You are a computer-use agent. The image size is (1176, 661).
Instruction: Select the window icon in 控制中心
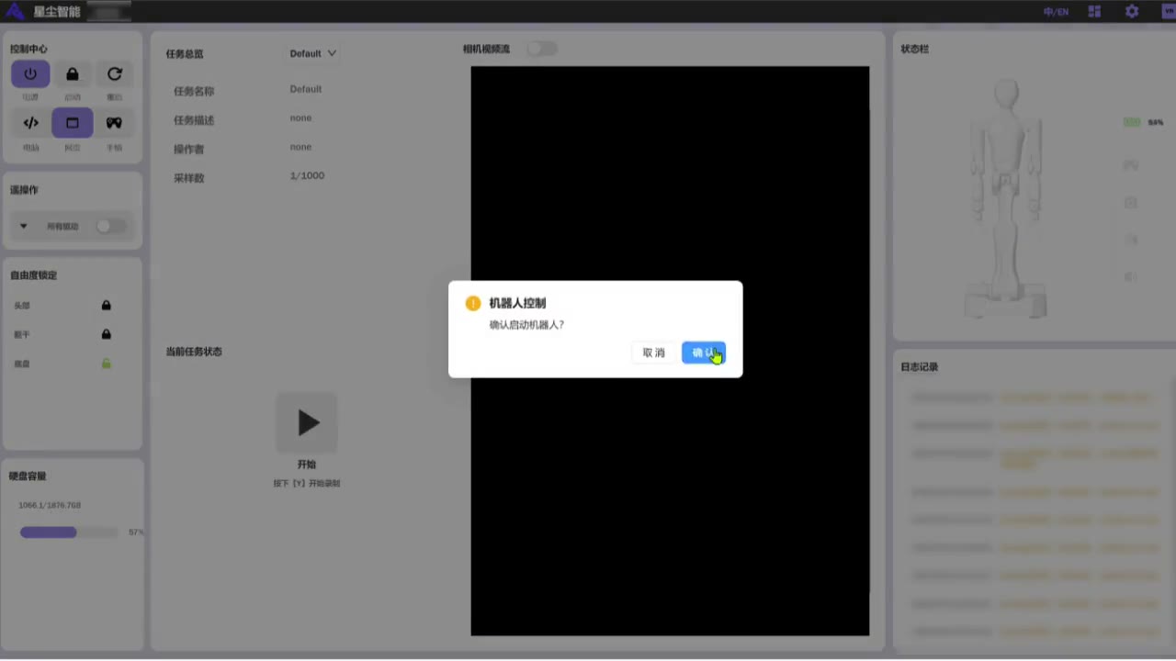(73, 123)
